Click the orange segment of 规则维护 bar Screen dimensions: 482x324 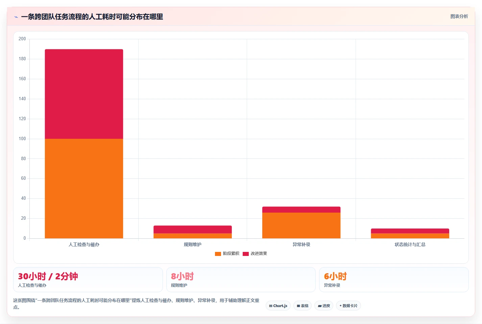[193, 236]
